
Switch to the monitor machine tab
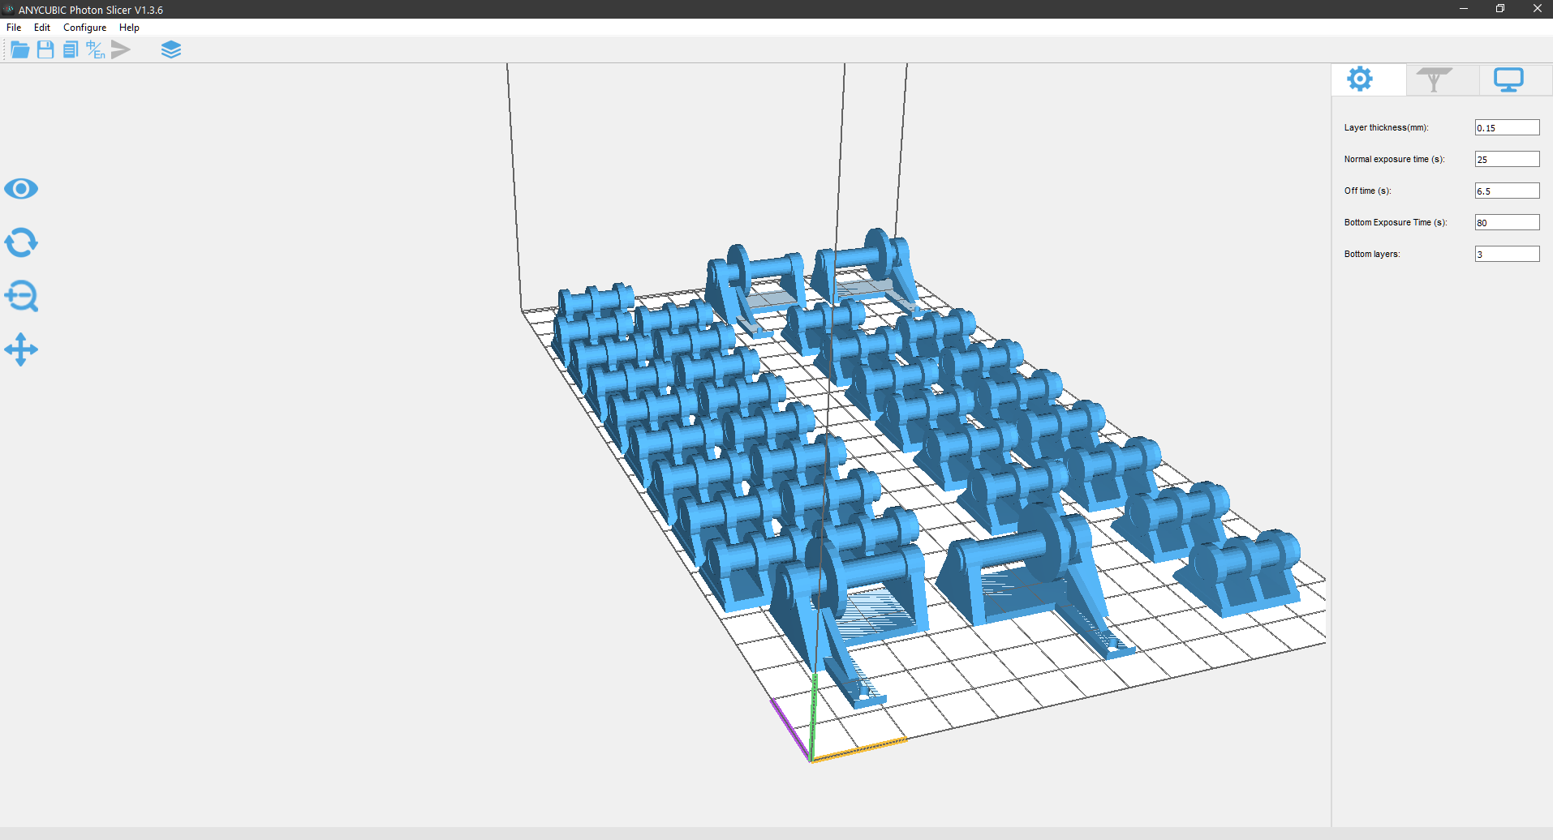(1509, 79)
